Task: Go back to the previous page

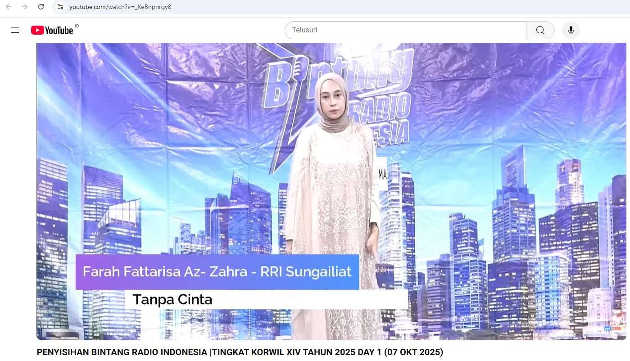Action: coord(9,7)
